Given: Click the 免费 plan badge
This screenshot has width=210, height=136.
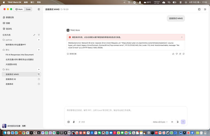Looking at the screenshot, I should click(x=24, y=126).
